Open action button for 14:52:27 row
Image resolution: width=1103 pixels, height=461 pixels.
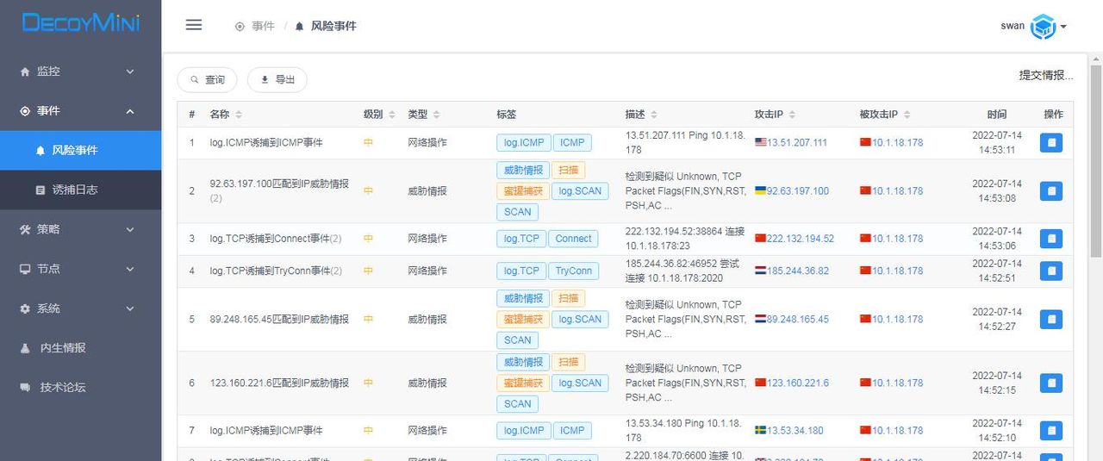coord(1051,319)
